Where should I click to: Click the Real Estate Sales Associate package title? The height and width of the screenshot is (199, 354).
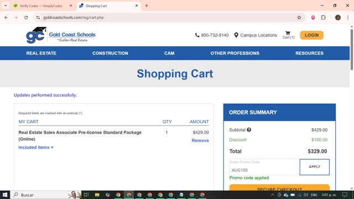coord(80,135)
